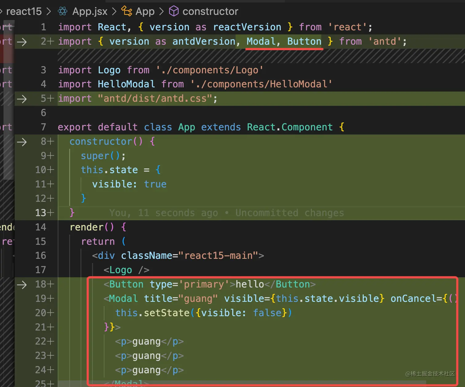Click 'constructor()' on line 8
This screenshot has width=465, height=387.
pyautogui.click(x=106, y=141)
